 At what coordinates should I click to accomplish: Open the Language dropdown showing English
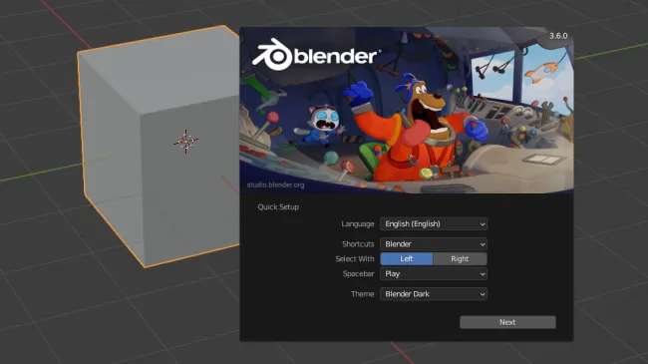coord(434,224)
